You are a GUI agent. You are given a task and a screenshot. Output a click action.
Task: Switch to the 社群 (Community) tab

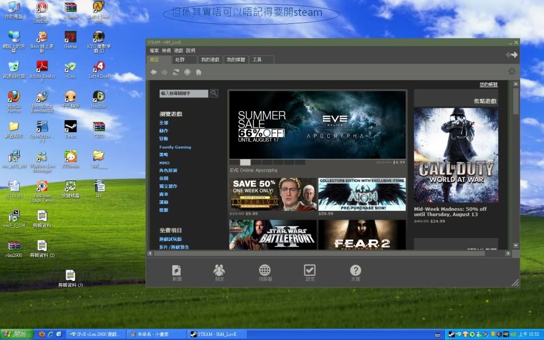[184, 59]
